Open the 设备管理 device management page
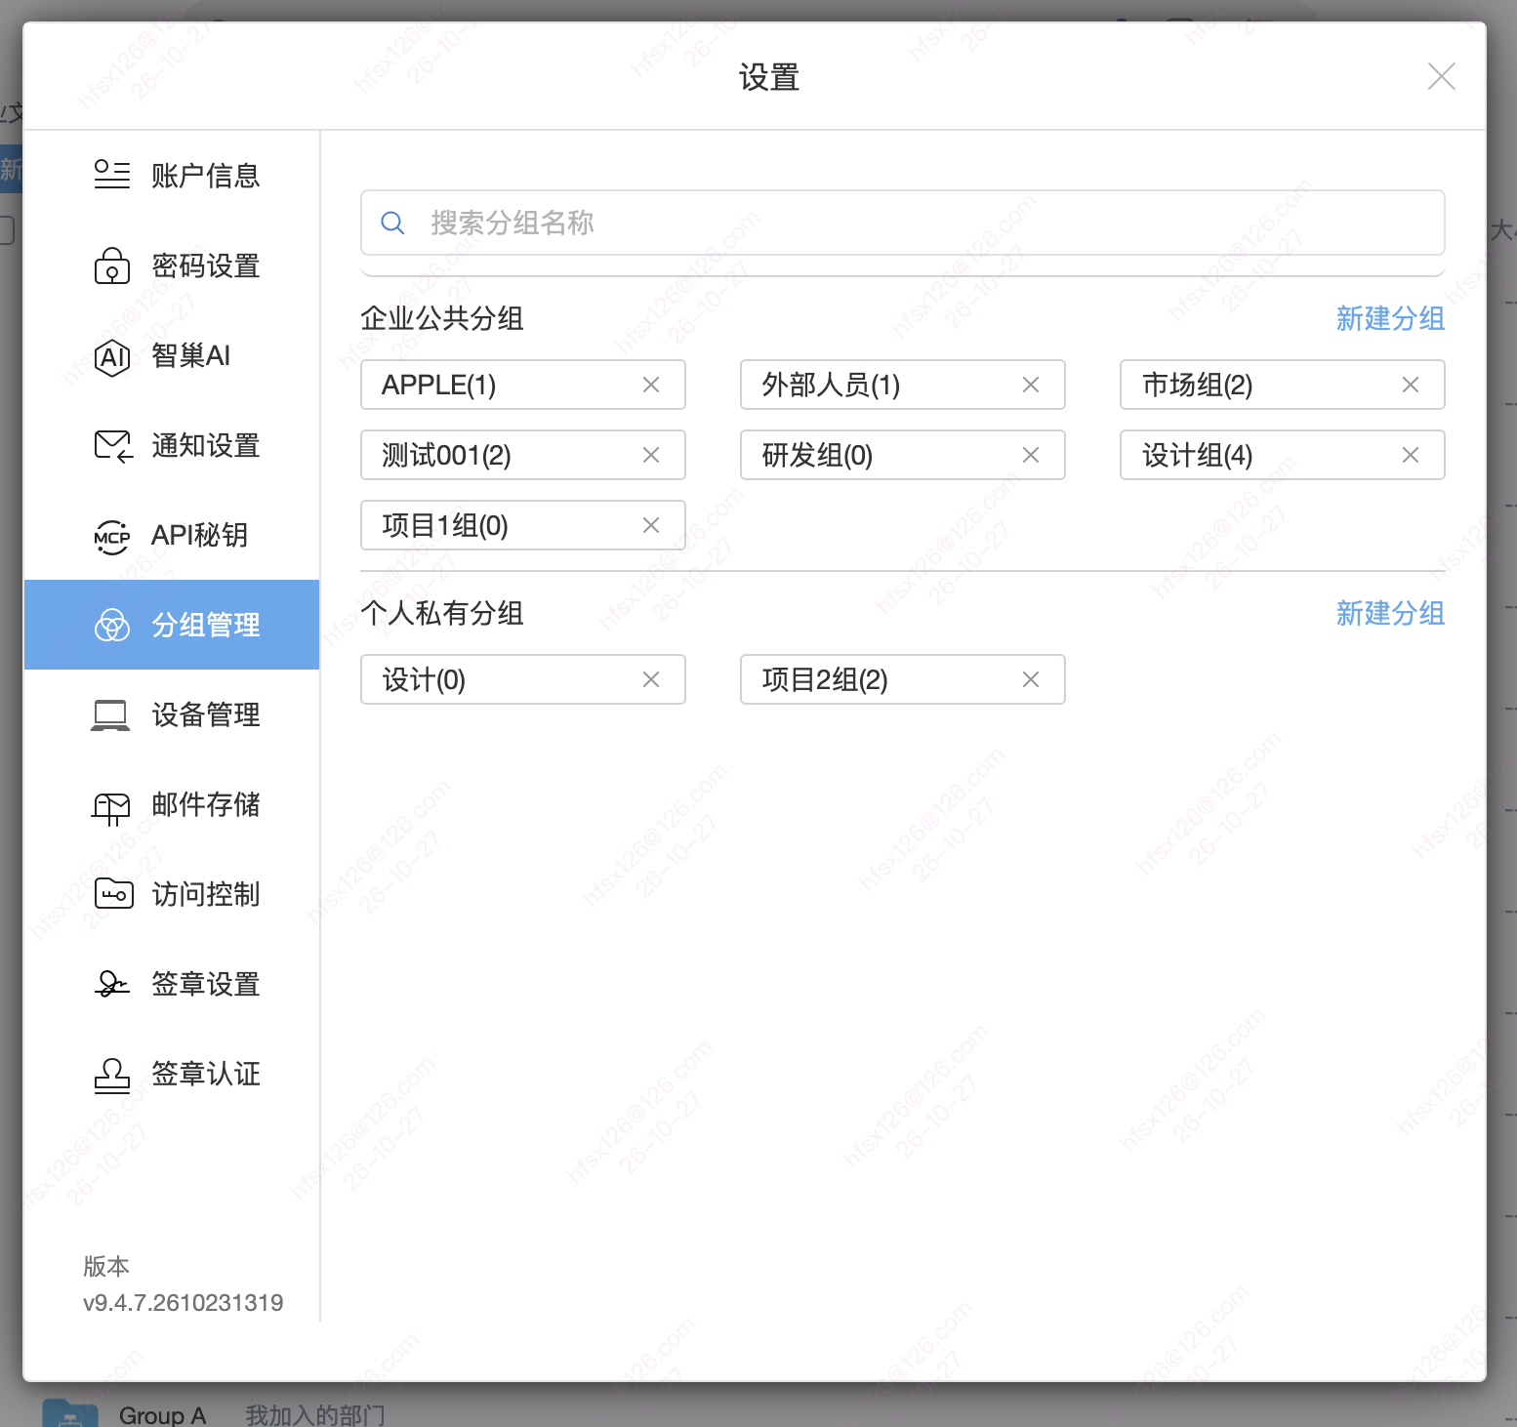This screenshot has height=1427, width=1517. click(x=172, y=714)
